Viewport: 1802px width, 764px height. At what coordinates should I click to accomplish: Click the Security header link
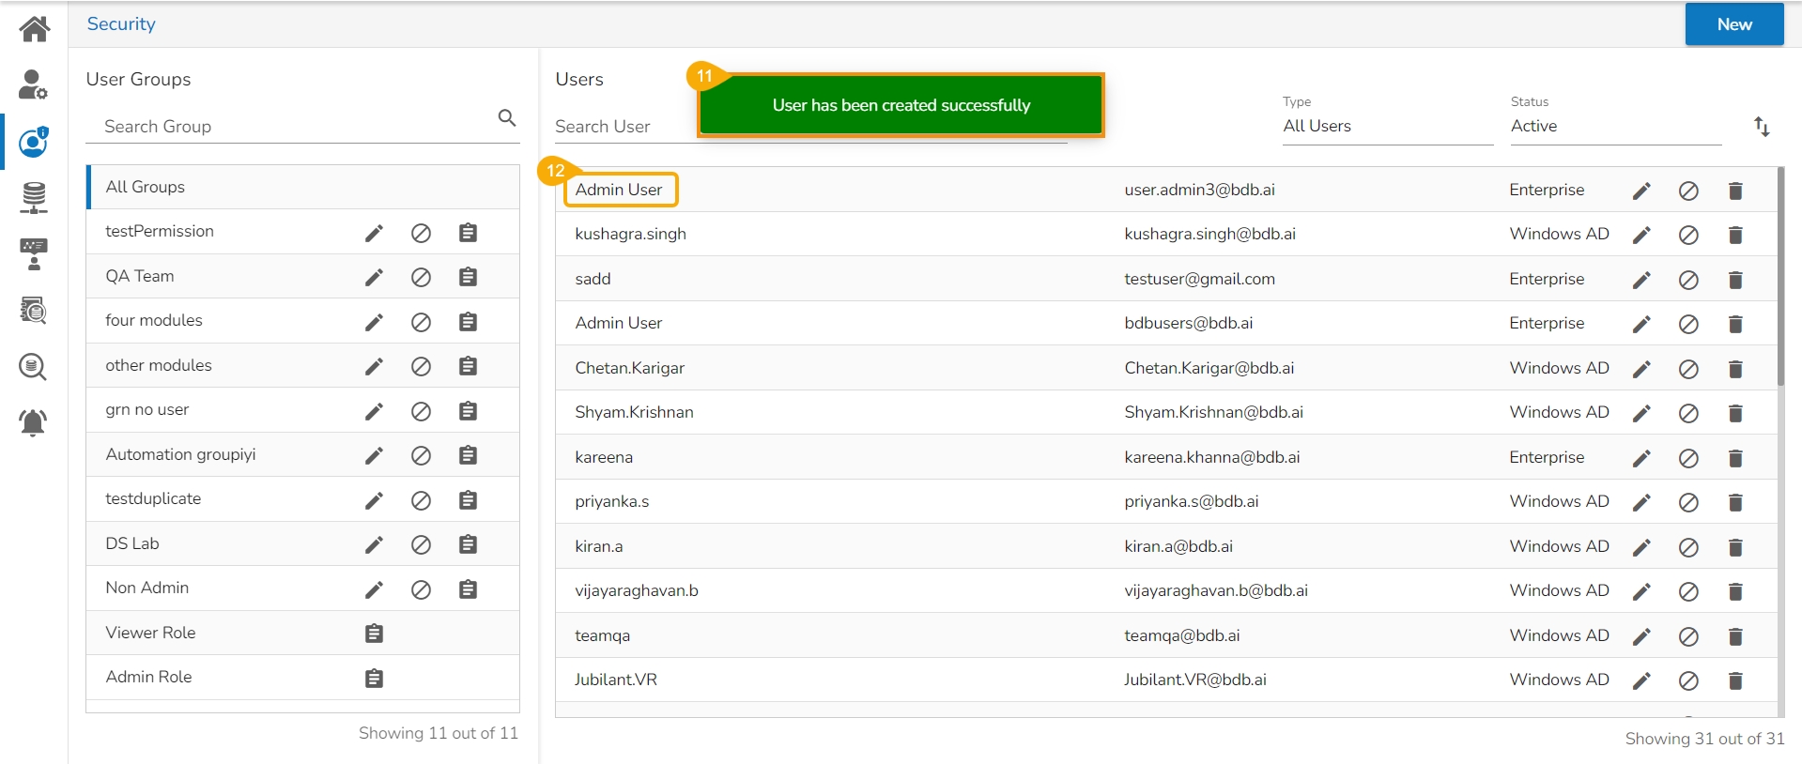coord(121,24)
